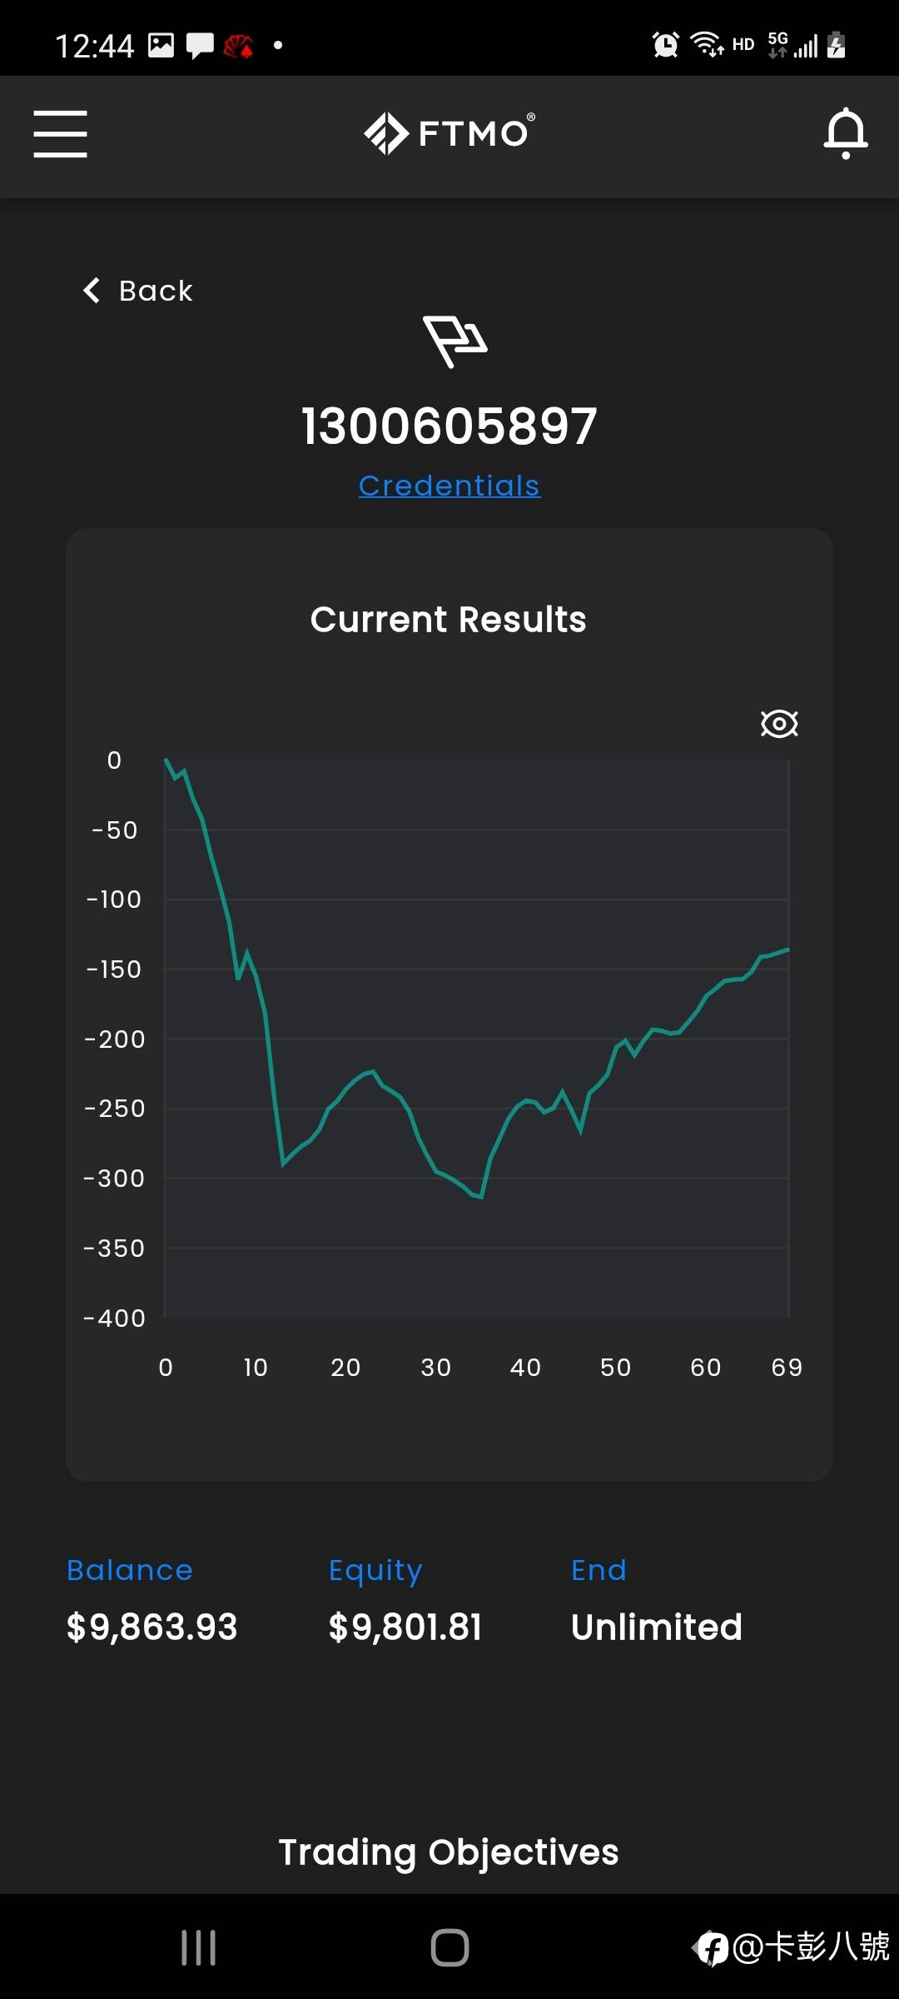Tap the chat notification icon in status bar
899x1999 pixels.
click(x=200, y=45)
